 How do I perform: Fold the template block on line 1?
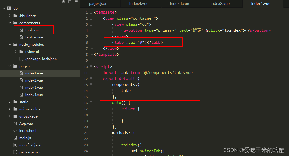91,12
